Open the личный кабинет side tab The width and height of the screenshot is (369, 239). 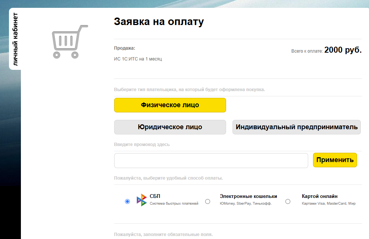click(x=15, y=39)
